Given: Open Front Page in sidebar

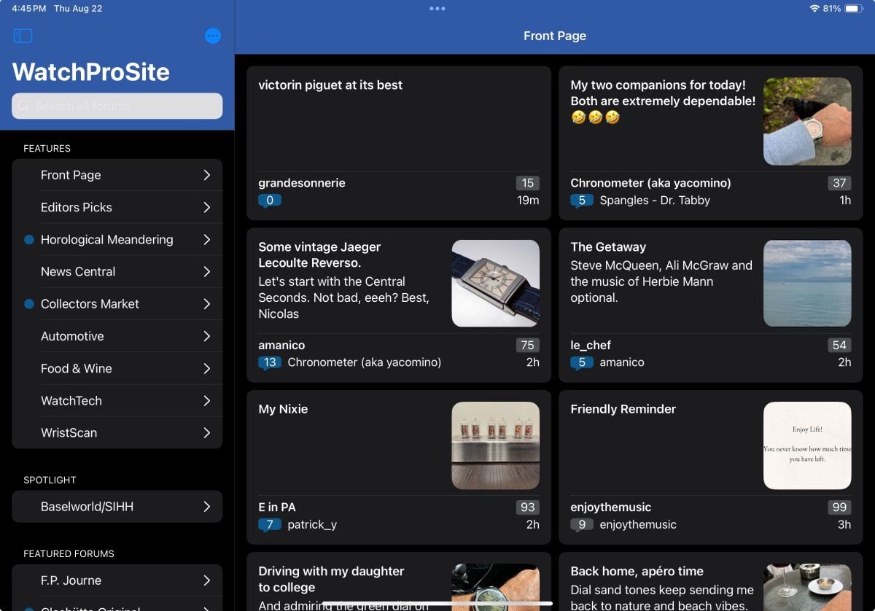Looking at the screenshot, I should click(117, 175).
